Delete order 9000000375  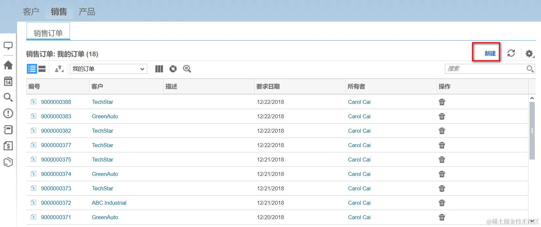(x=442, y=160)
